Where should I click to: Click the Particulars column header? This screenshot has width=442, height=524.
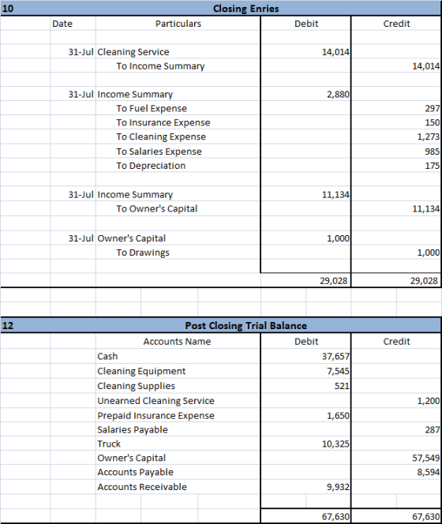click(178, 24)
